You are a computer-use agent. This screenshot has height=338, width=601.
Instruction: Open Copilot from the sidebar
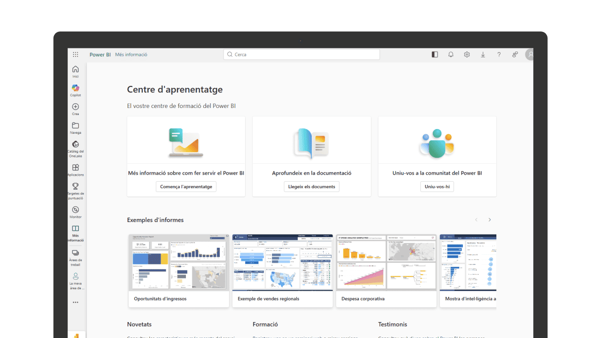75,89
